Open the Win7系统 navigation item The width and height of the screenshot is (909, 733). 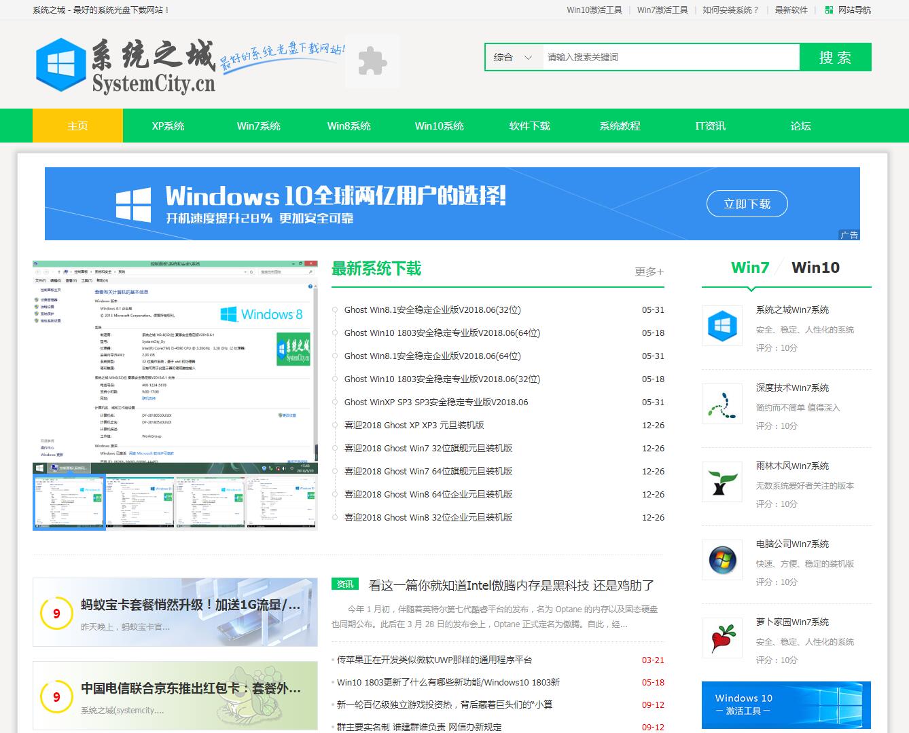tap(258, 126)
